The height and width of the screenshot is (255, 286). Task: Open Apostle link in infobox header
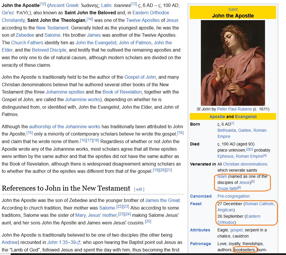[x=217, y=117]
